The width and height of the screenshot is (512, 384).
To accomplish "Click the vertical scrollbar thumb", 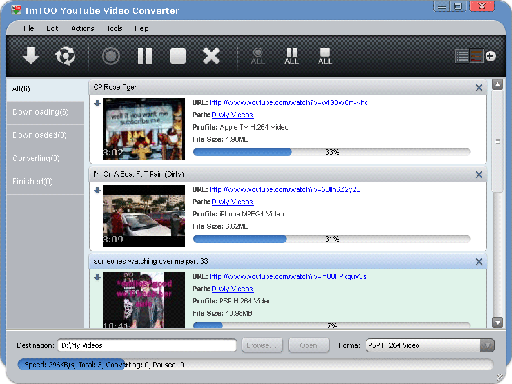I will (497, 141).
